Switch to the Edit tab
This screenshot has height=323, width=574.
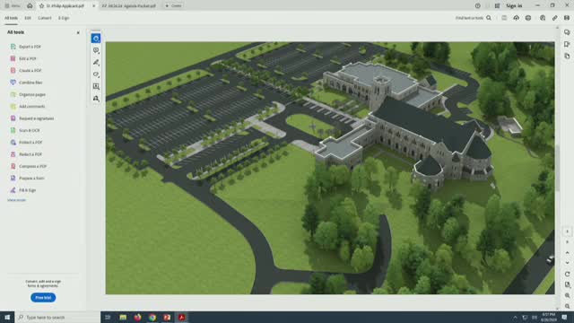[28, 18]
